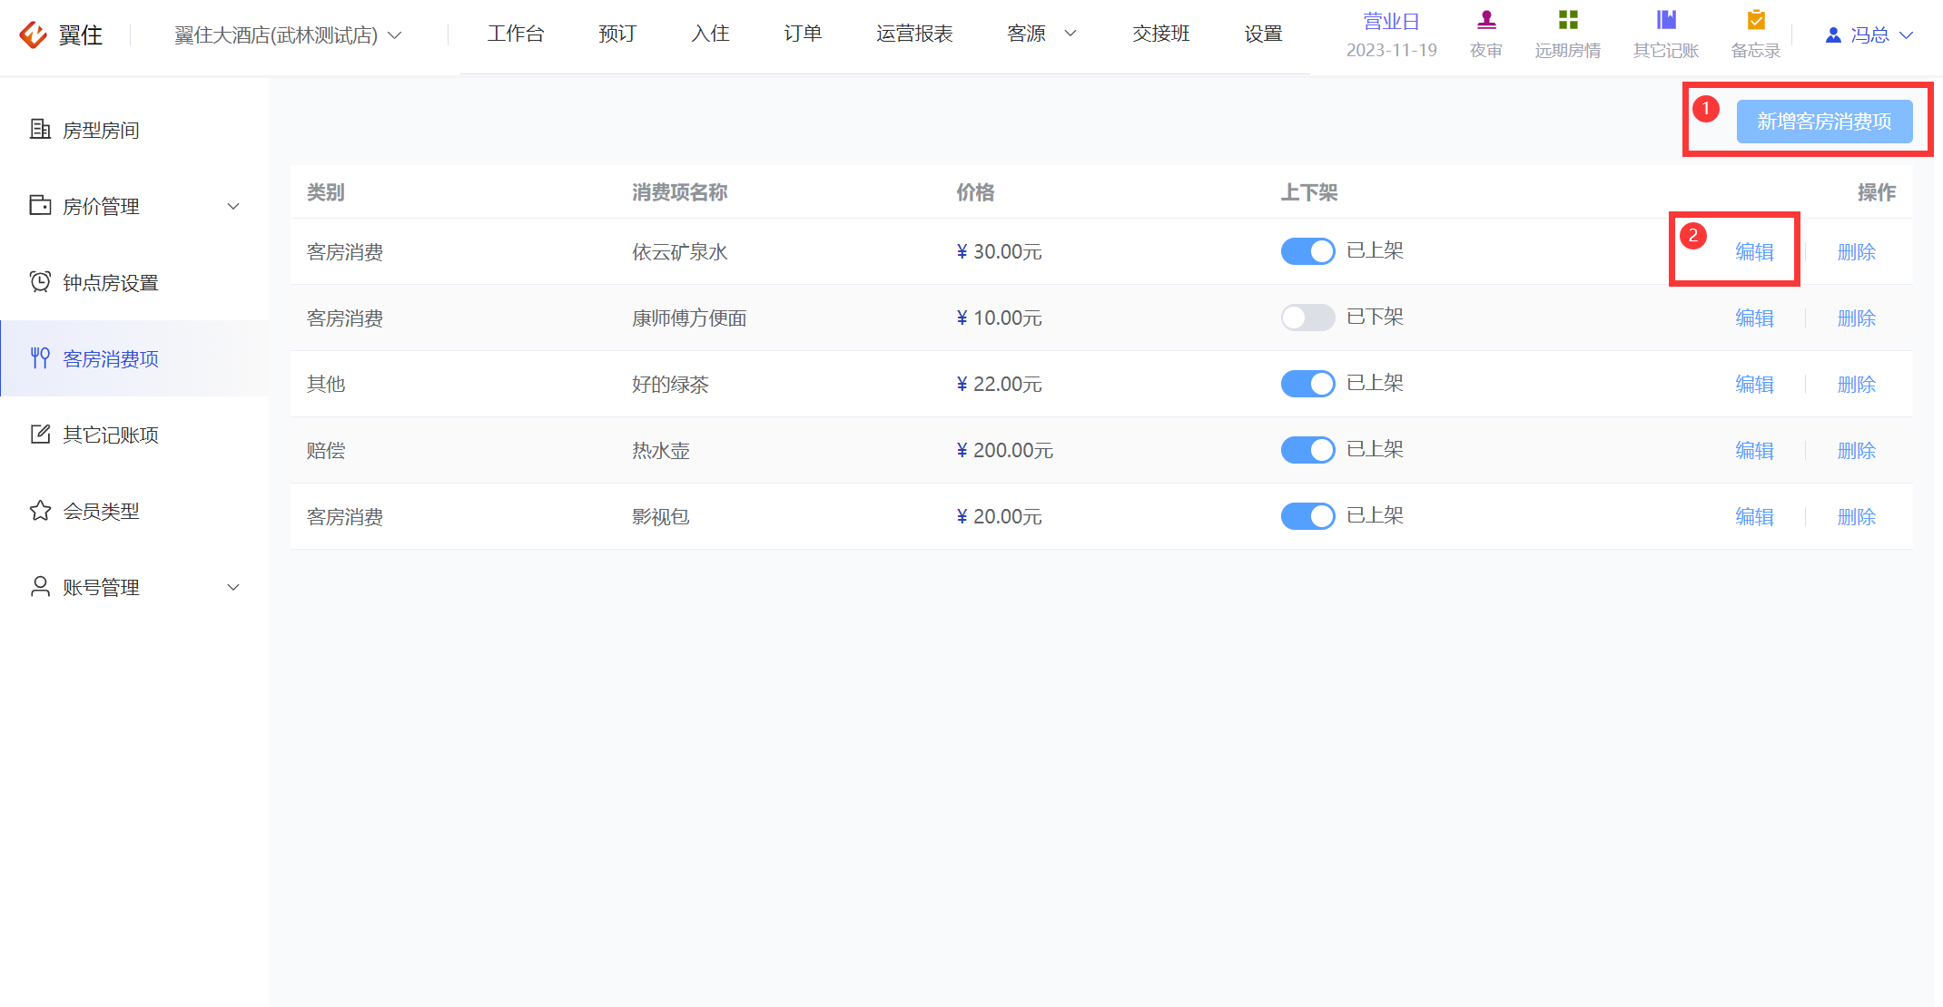
Task: Select 其它记账项 in the sidebar
Action: pos(134,435)
